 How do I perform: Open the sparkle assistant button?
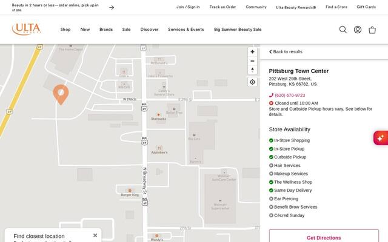coord(381,138)
